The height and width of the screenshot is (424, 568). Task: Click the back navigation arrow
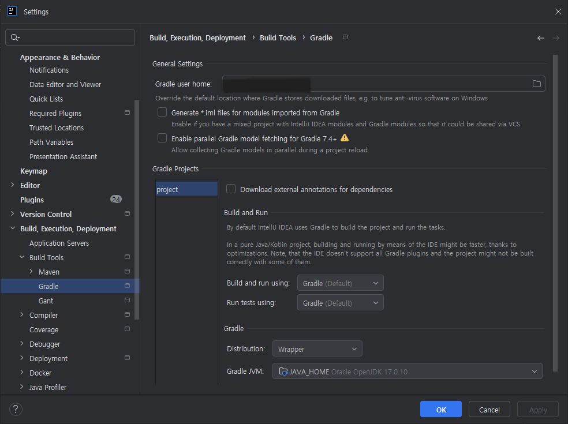540,38
